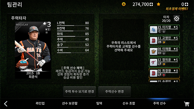Tap the gold G coin icon
This screenshot has height=109, width=194.
pos(124,4)
